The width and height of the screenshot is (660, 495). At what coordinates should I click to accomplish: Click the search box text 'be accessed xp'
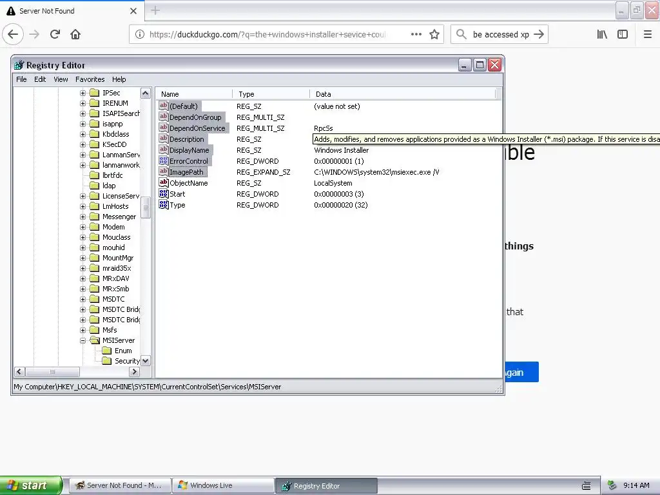point(501,35)
